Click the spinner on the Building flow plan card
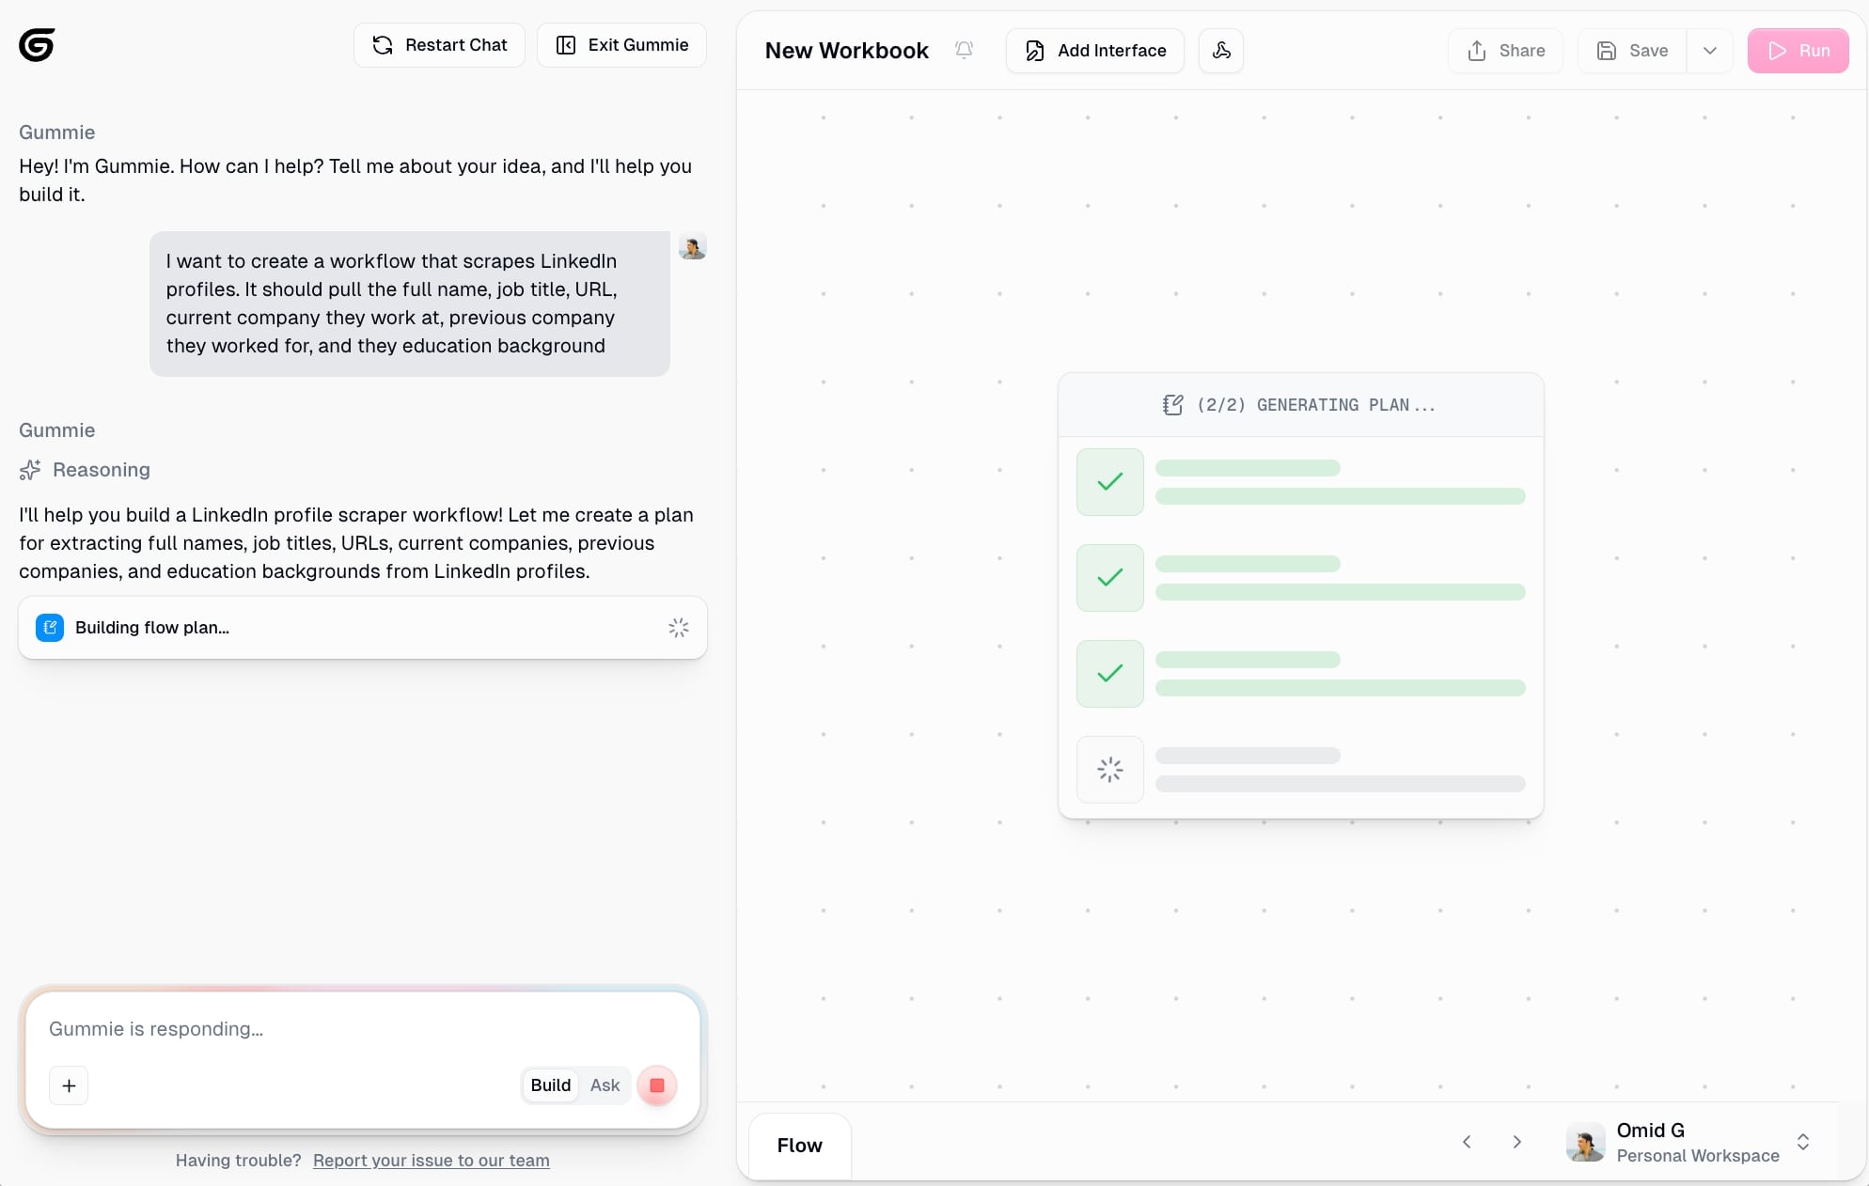Screen dimensions: 1869x1186 (x=677, y=628)
